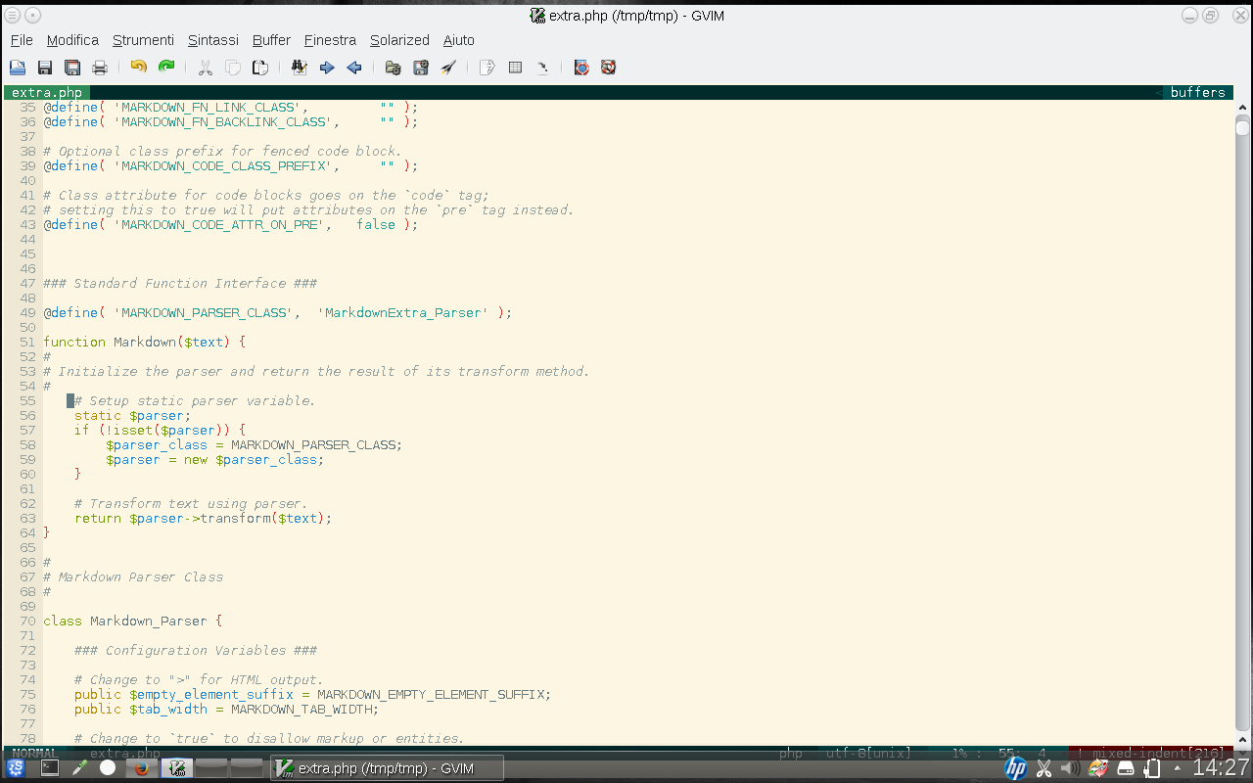Open the Modifica menu
Viewport: 1253px width, 783px height.
pyautogui.click(x=72, y=40)
